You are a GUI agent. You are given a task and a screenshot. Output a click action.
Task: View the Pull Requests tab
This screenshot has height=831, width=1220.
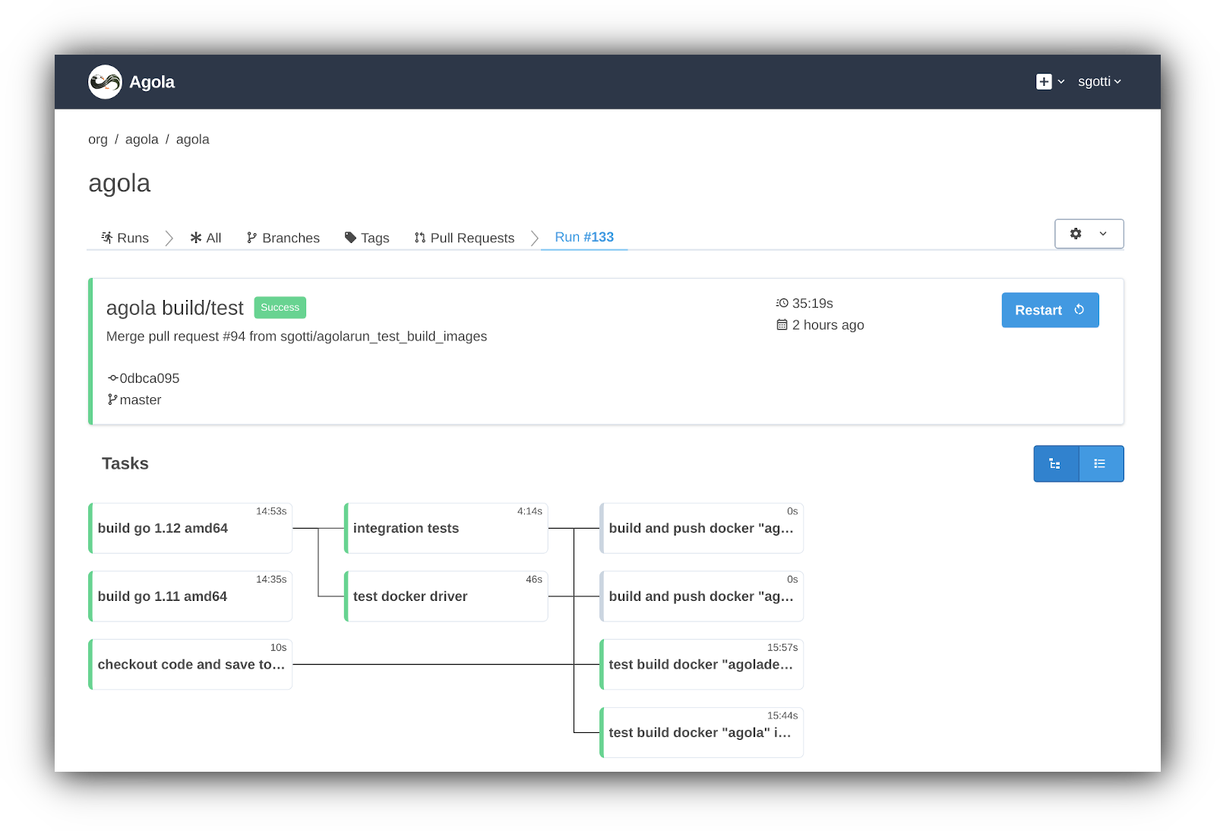[464, 238]
